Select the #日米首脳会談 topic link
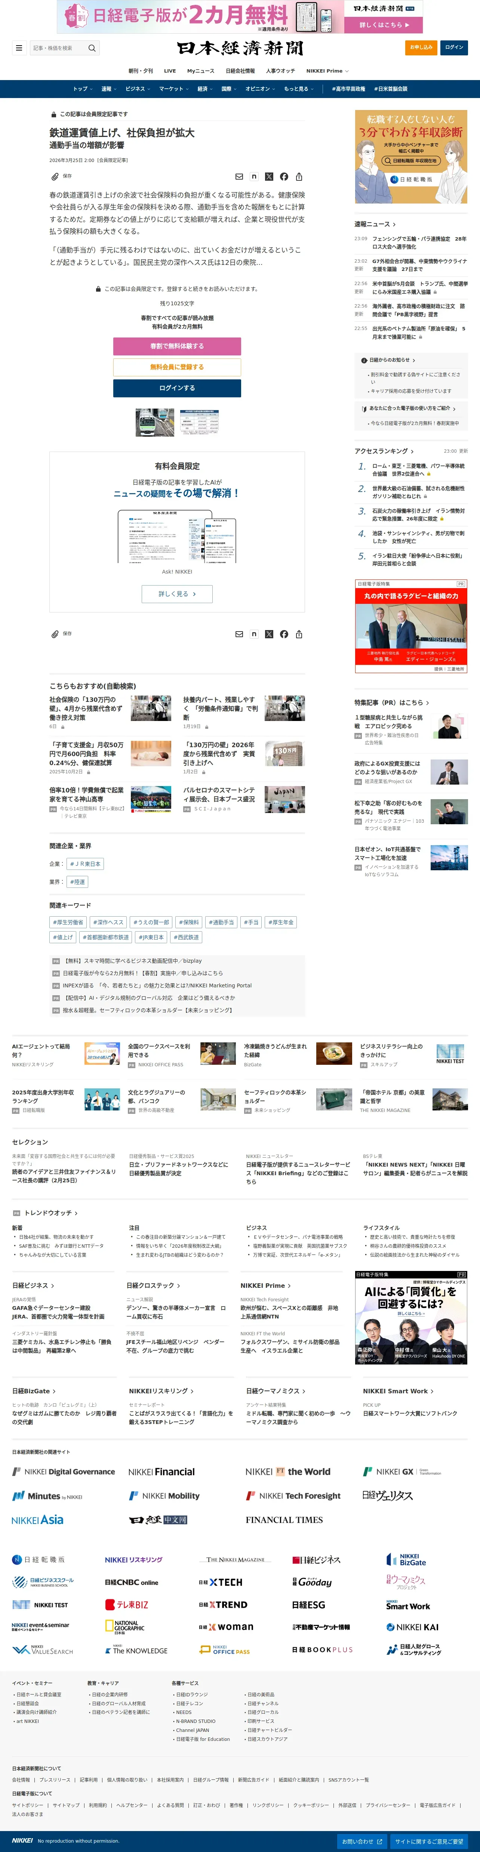The height and width of the screenshot is (1852, 480). 391,89
